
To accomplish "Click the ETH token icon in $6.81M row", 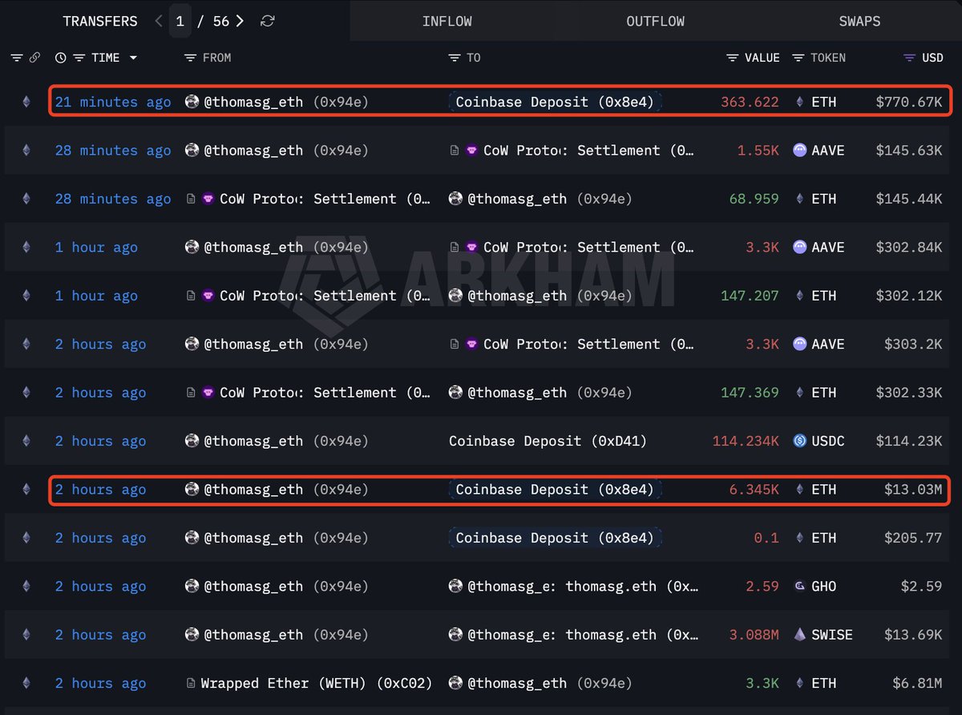I will pyautogui.click(x=799, y=684).
